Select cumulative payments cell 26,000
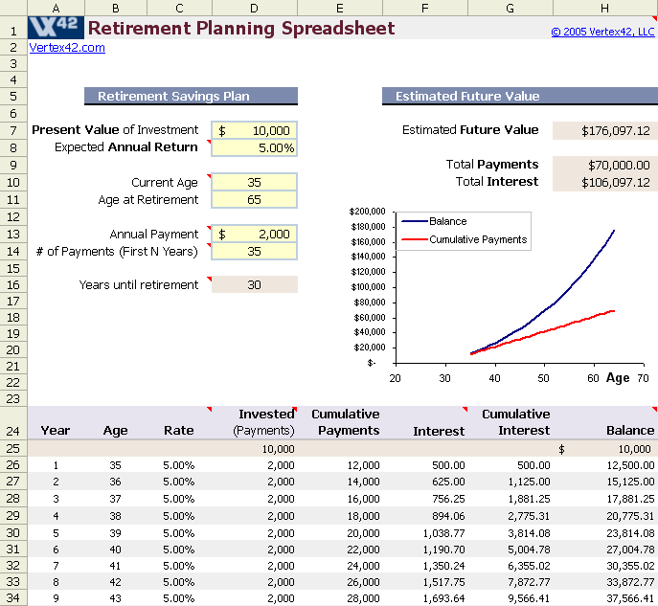Viewport: 658px width, 606px height. 340,582
